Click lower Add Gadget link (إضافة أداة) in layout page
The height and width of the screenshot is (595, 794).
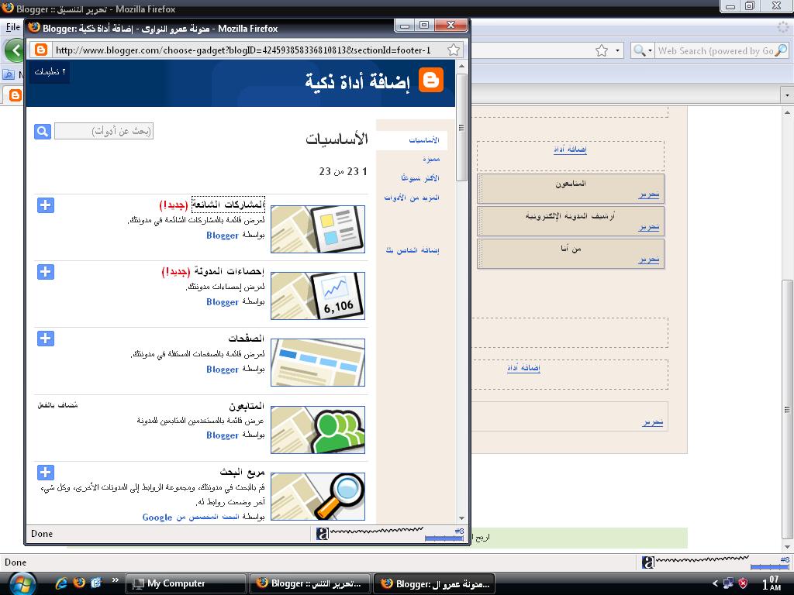click(523, 368)
